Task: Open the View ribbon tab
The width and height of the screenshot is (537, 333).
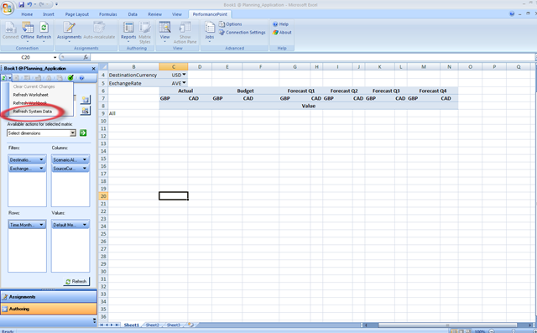Action: coord(177,14)
